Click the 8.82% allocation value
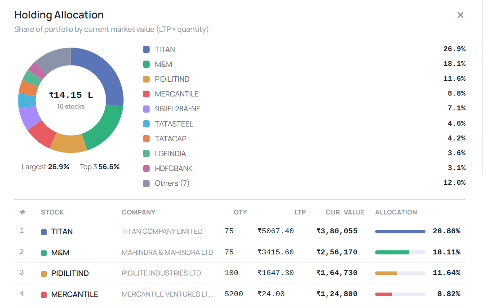This screenshot has height=306, width=483. [449, 294]
